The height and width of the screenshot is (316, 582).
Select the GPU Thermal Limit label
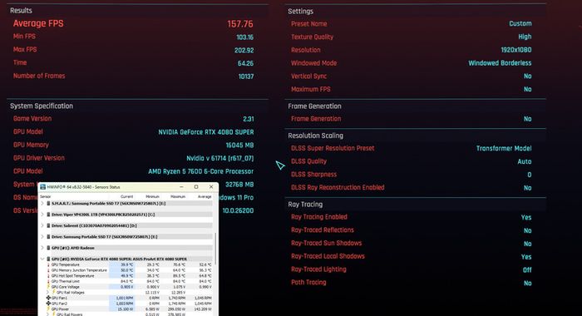66,281
